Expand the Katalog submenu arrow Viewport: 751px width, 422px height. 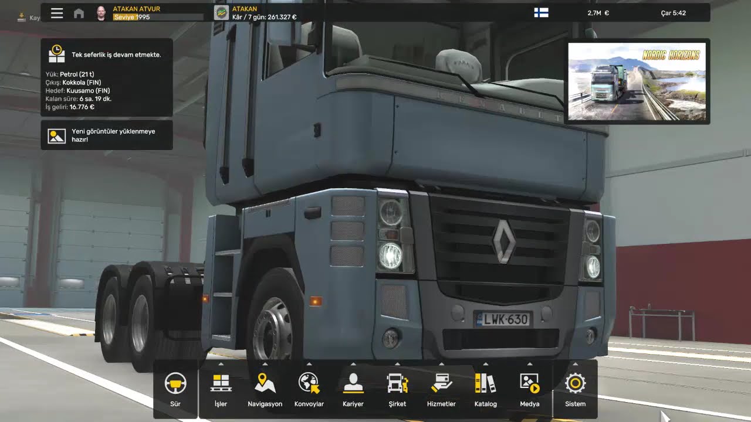pyautogui.click(x=486, y=364)
